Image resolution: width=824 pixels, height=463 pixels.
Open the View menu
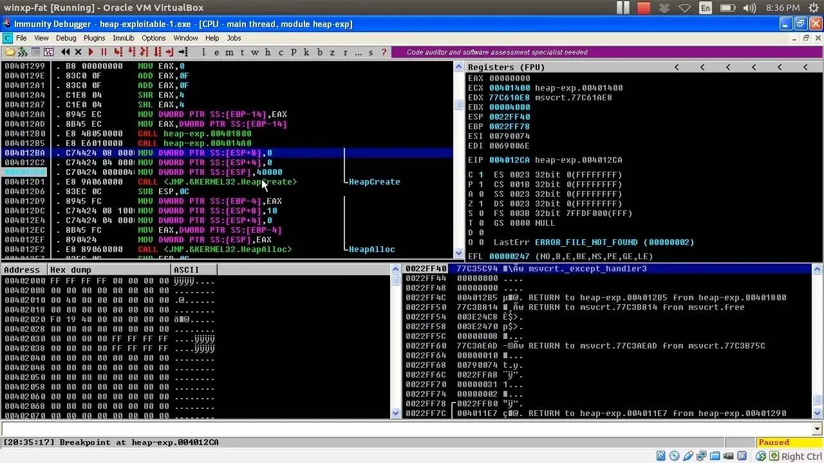(41, 38)
